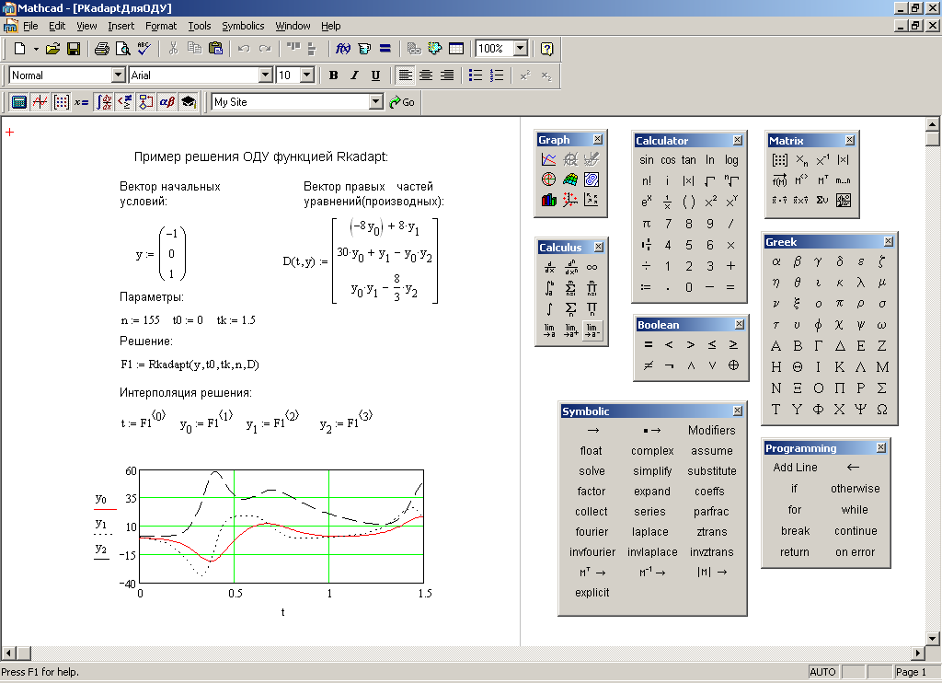Set Align Left text alignment
The image size is (942, 683).
point(406,75)
